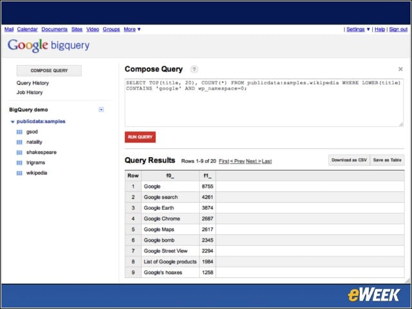Open the More dropdown in top navigation

(x=132, y=29)
